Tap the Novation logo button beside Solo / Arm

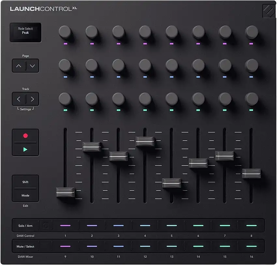pyautogui.click(x=46, y=226)
